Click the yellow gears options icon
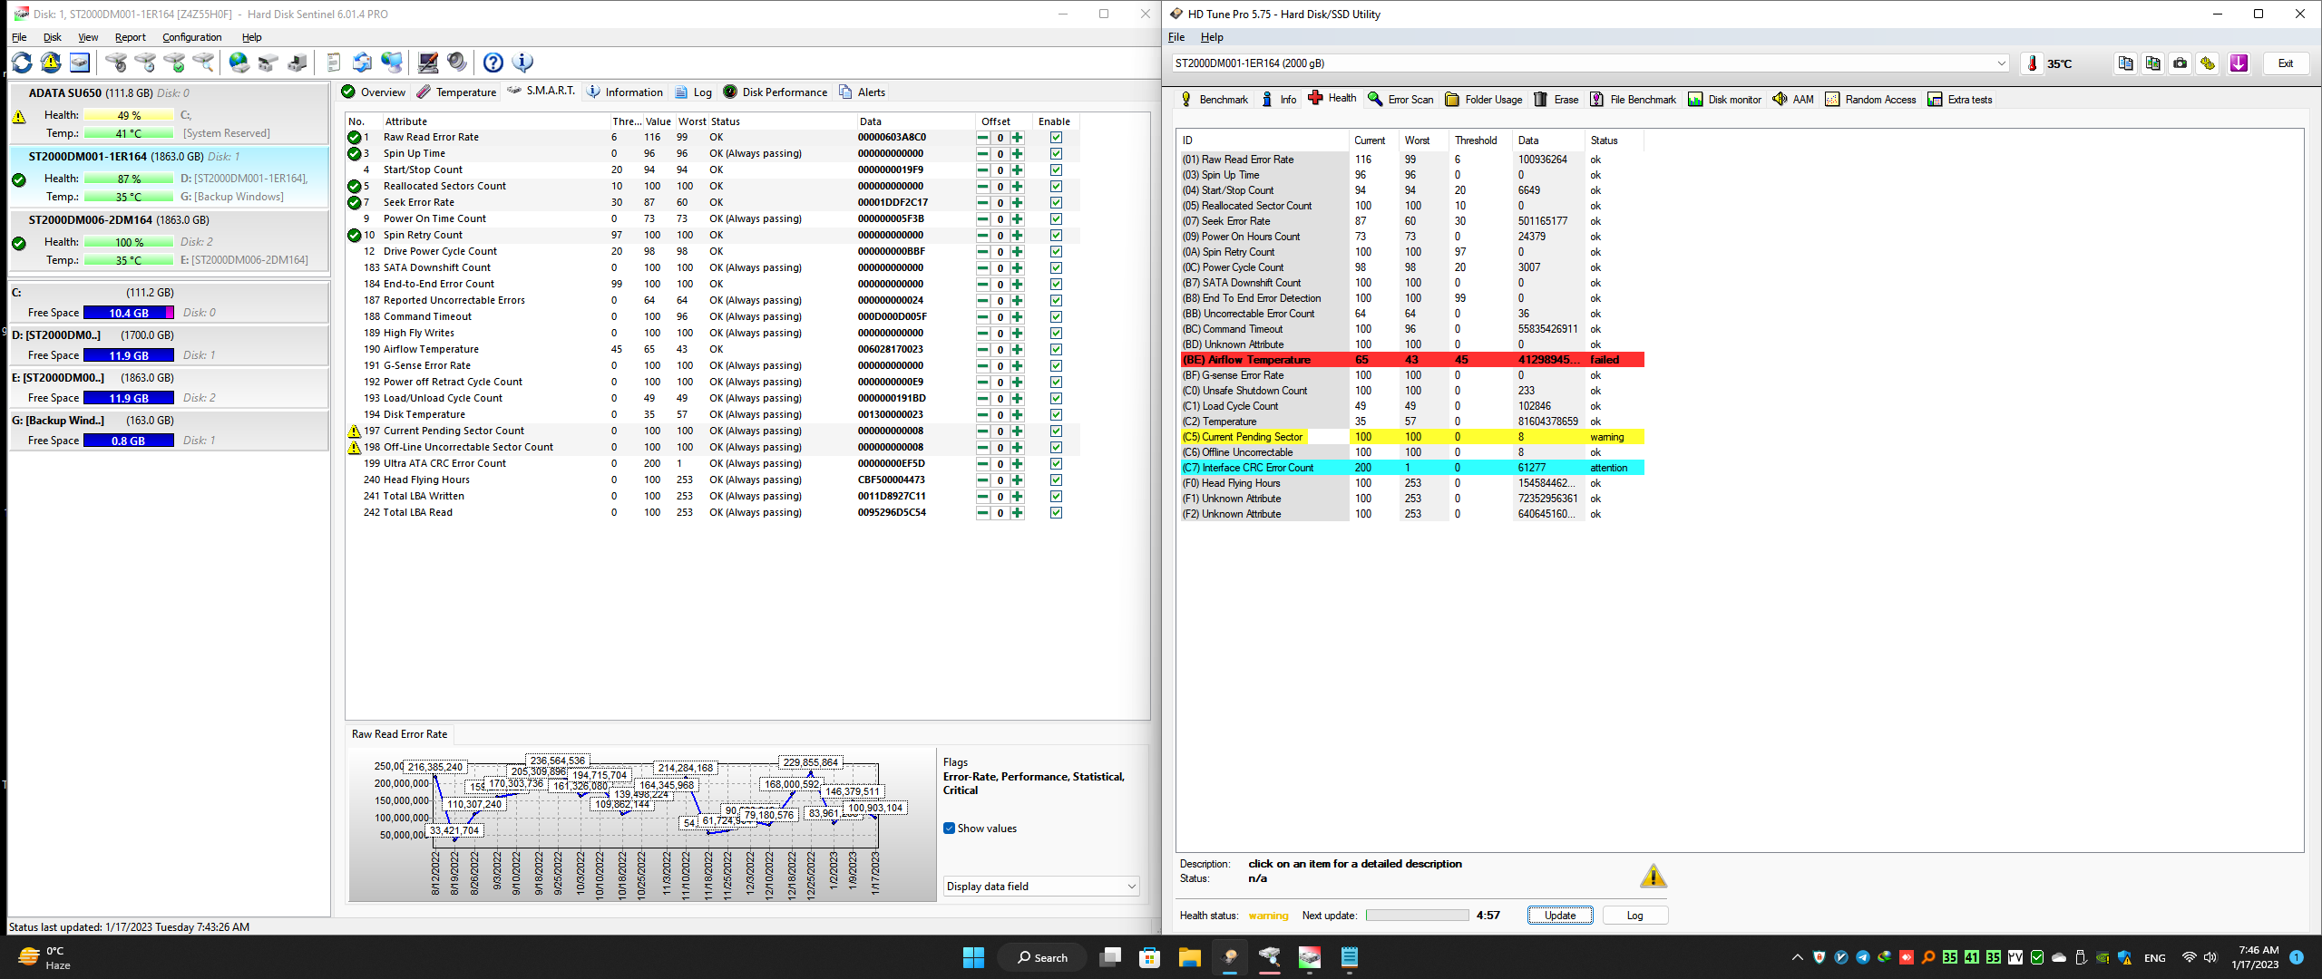Screen dimensions: 2322x979 tap(2207, 63)
